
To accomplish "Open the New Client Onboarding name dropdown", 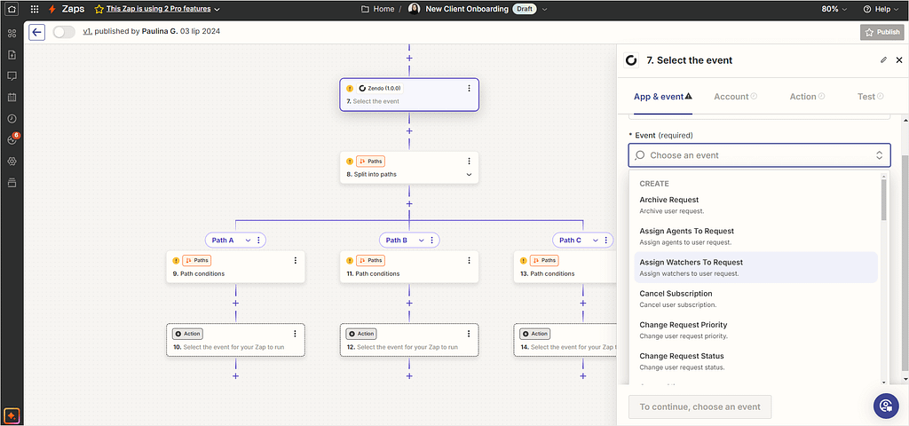I will 544,9.
